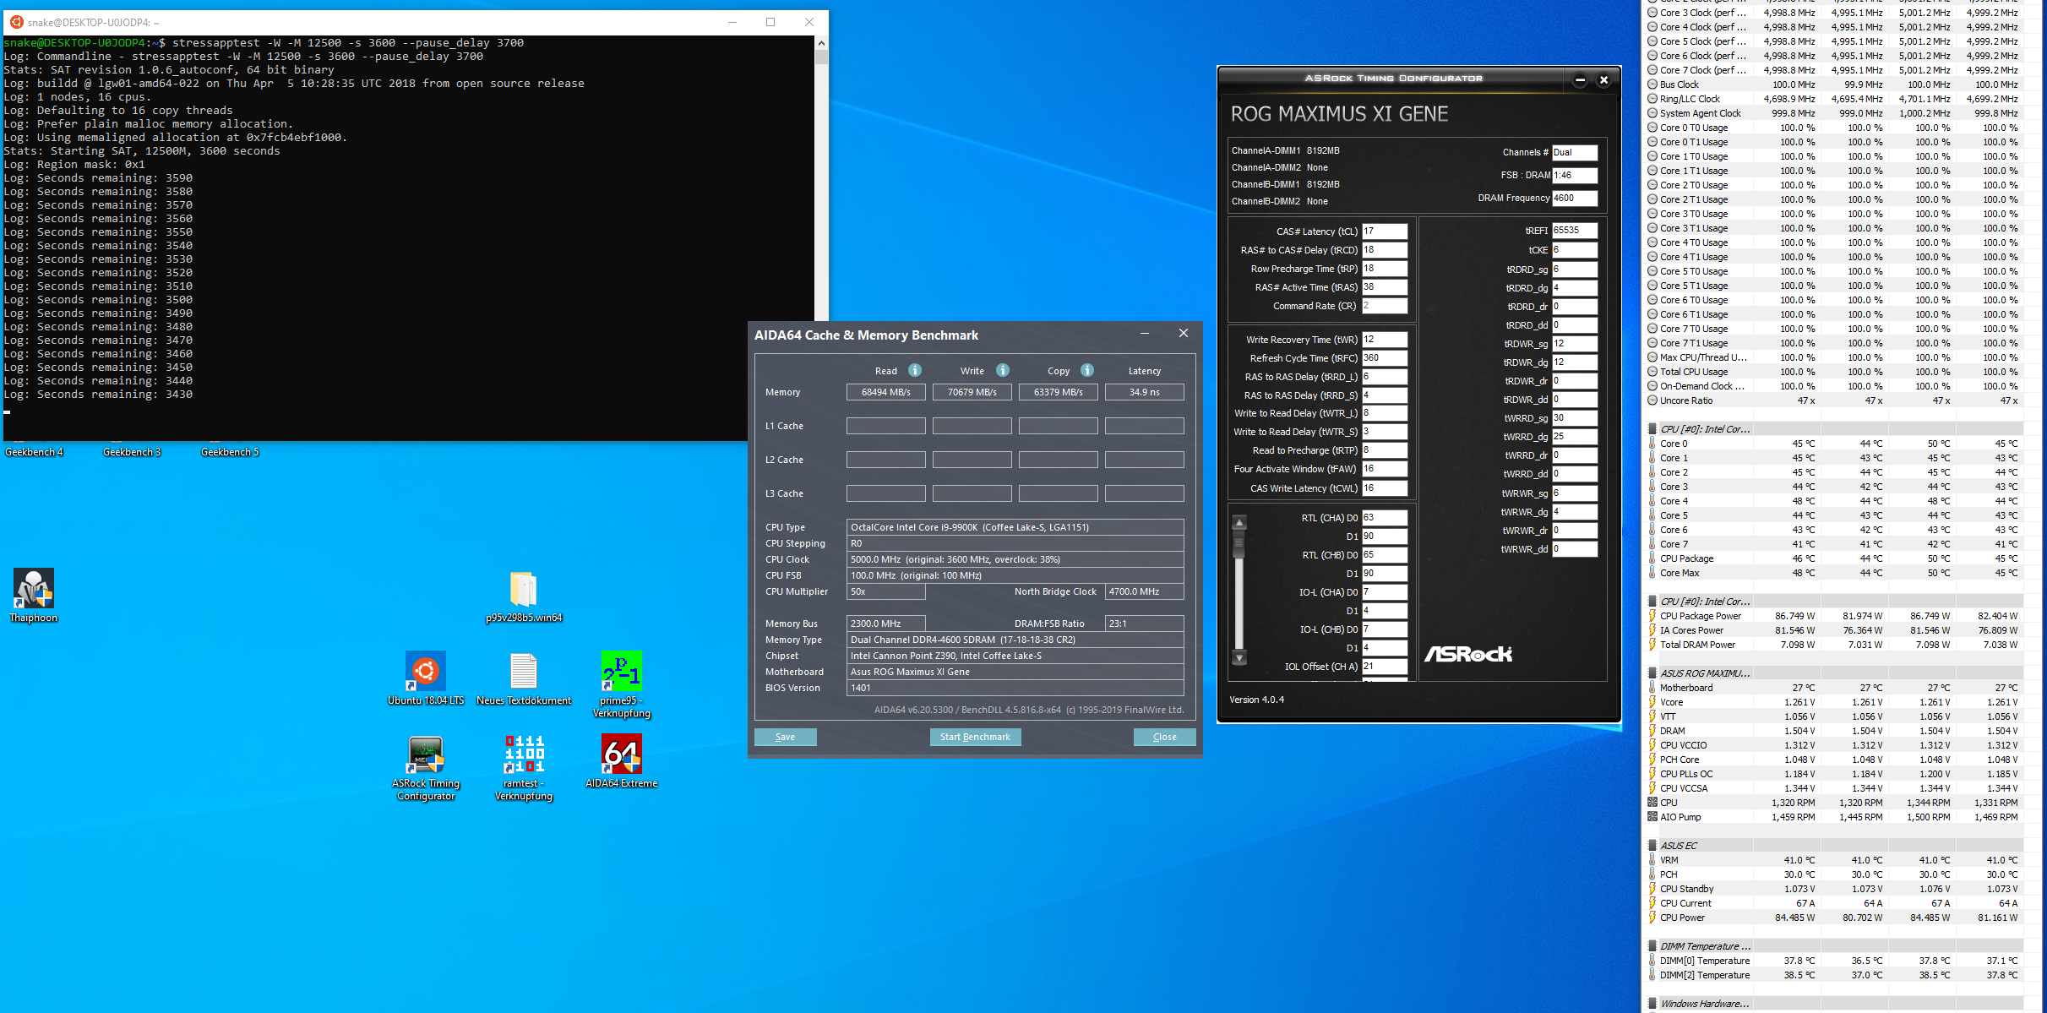The height and width of the screenshot is (1013, 2047).
Task: Select the ASUS EC sensor group header
Action: [x=1679, y=845]
